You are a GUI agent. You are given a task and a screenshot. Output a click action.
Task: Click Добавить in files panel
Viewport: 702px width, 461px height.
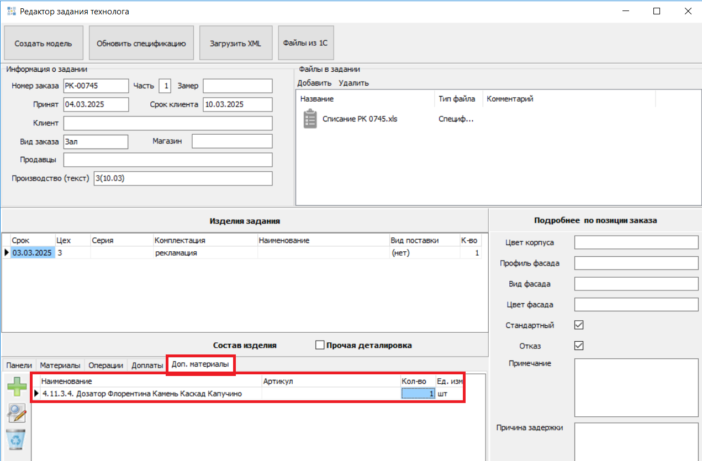(314, 83)
